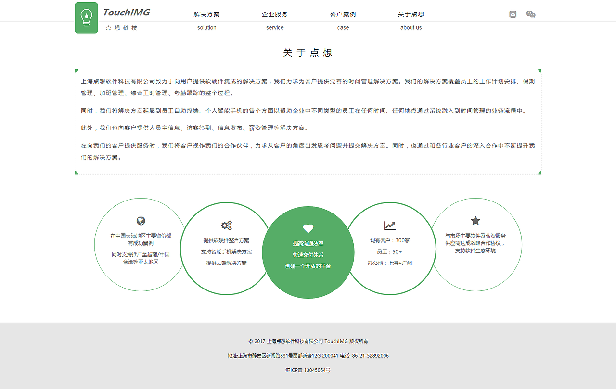
Task: Click the copyright notice 上海点想软件科技有限公司
Action: (308, 341)
